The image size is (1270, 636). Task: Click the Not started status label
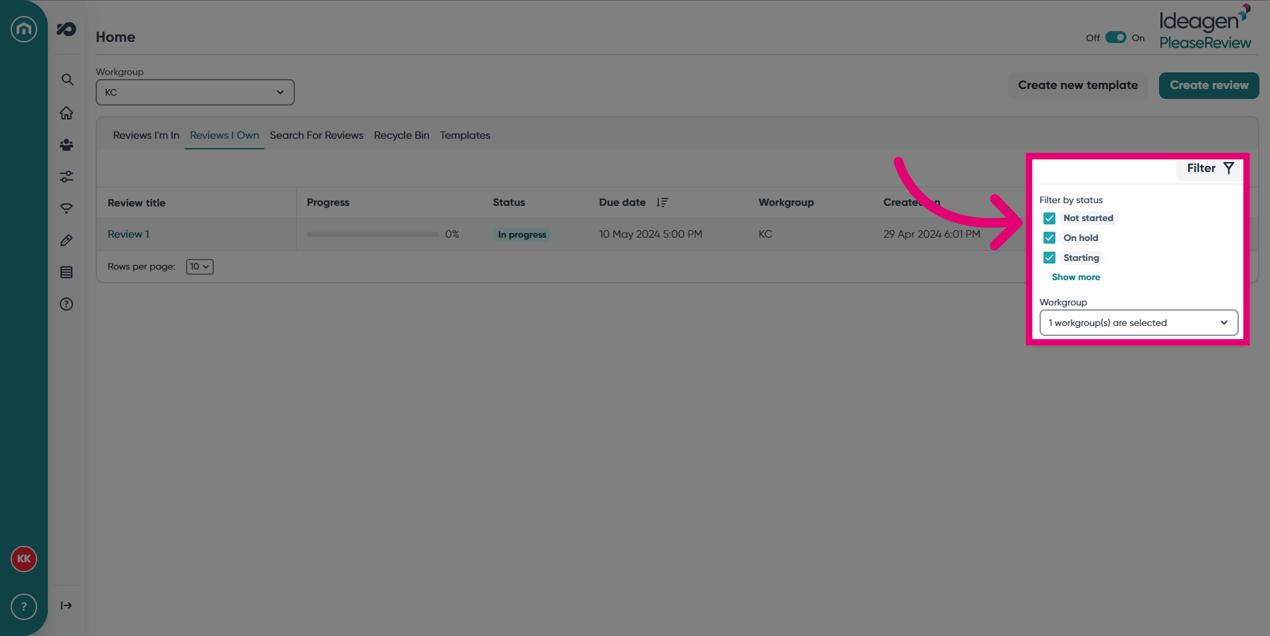(x=1088, y=218)
